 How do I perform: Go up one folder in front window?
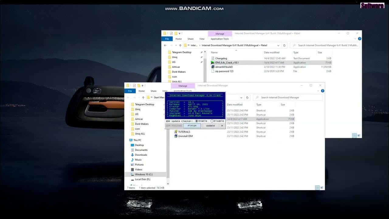[143, 97]
